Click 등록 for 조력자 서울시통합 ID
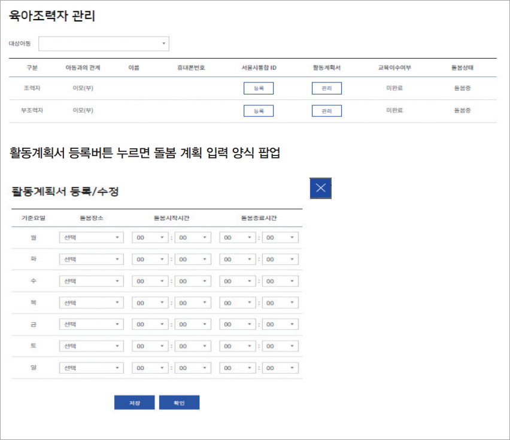The image size is (510, 440). pos(258,88)
